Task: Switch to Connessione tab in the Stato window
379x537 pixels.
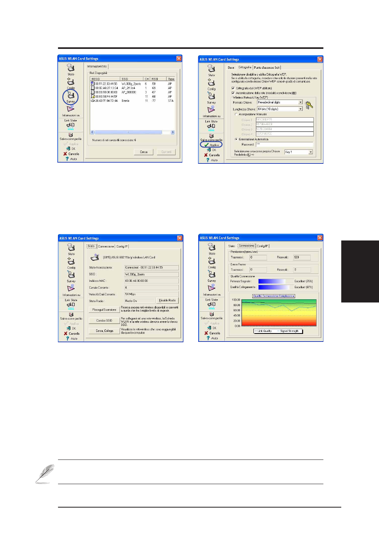Action: 106,246
